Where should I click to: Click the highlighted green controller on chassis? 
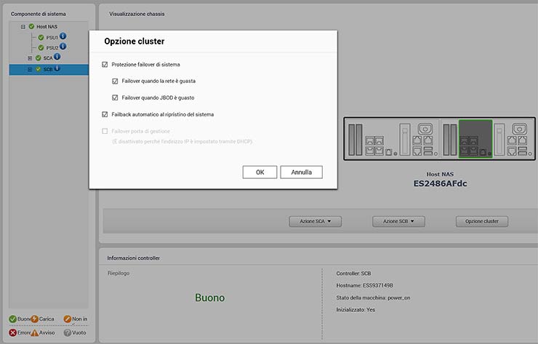tap(473, 137)
